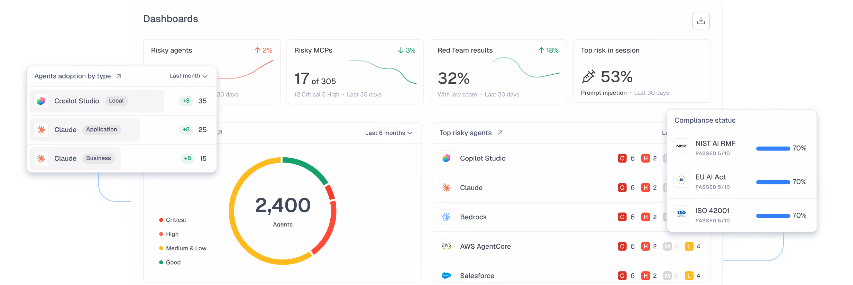The height and width of the screenshot is (285, 853).
Task: Click the Copilot Studio logo in adoption list
Action: point(41,101)
